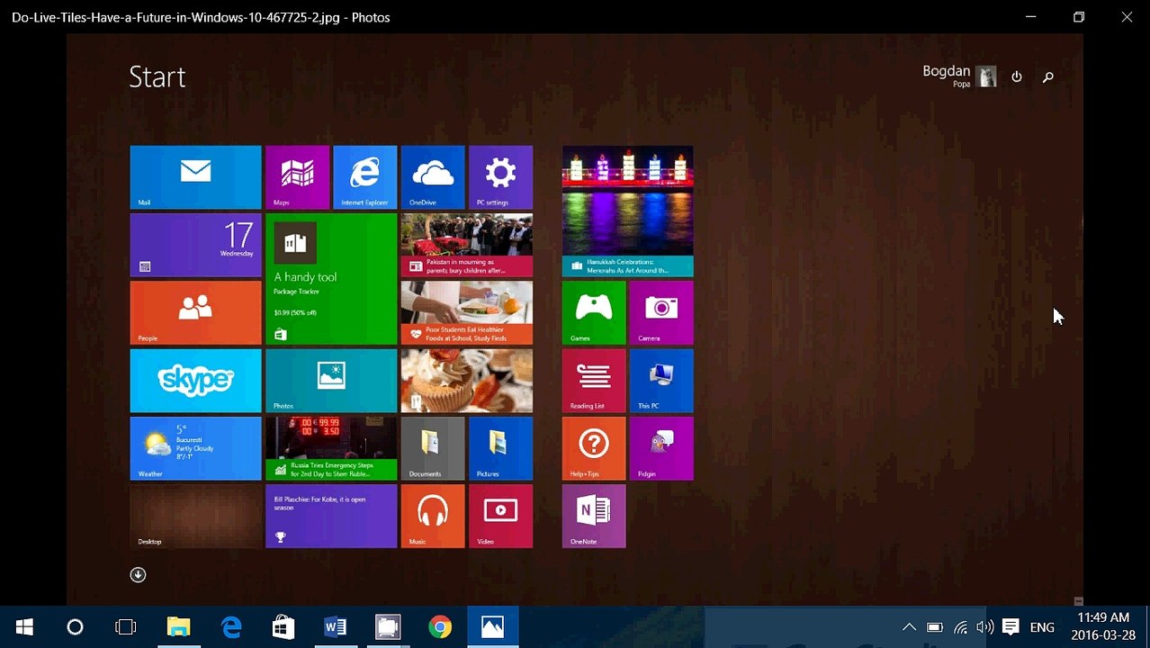Open the Music headphones tile
1150x648 pixels.
pyautogui.click(x=433, y=517)
